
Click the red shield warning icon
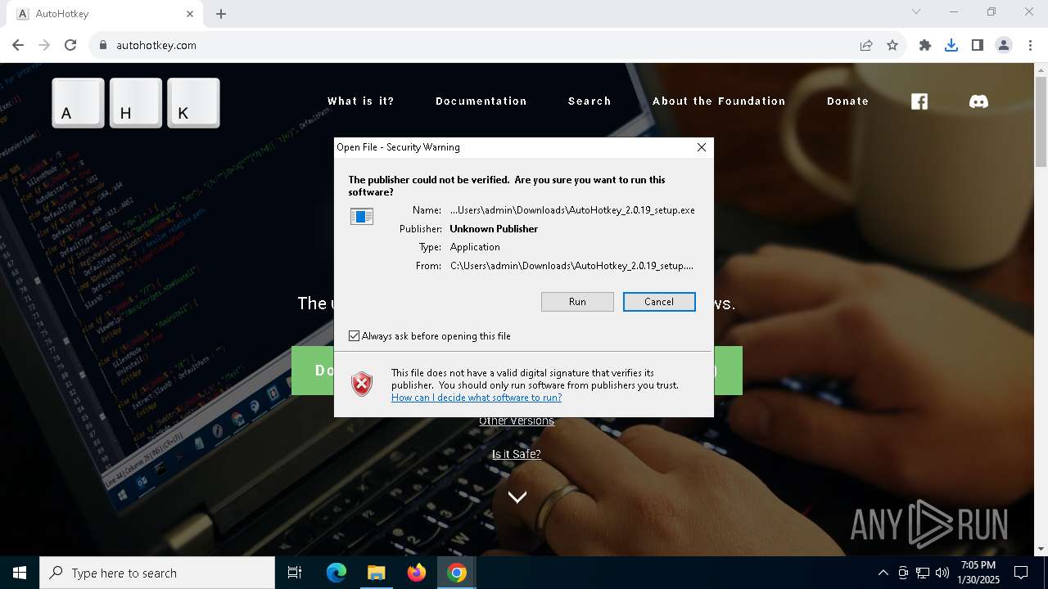click(362, 384)
